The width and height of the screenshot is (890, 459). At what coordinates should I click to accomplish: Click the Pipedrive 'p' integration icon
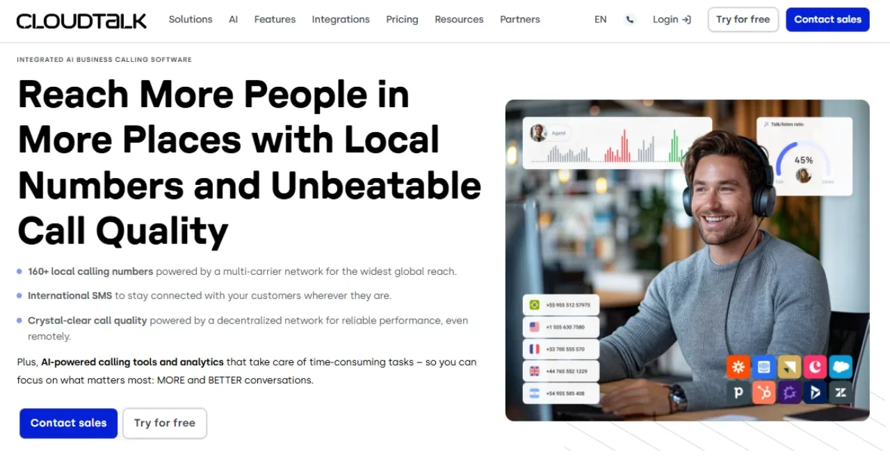[738, 392]
